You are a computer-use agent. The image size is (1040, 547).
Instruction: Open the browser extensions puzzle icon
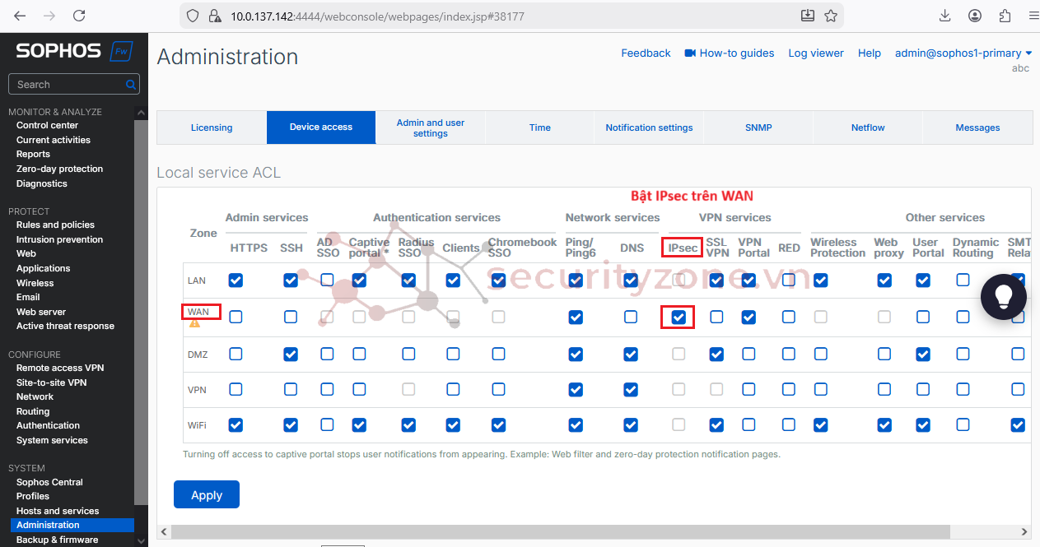[x=1005, y=16]
